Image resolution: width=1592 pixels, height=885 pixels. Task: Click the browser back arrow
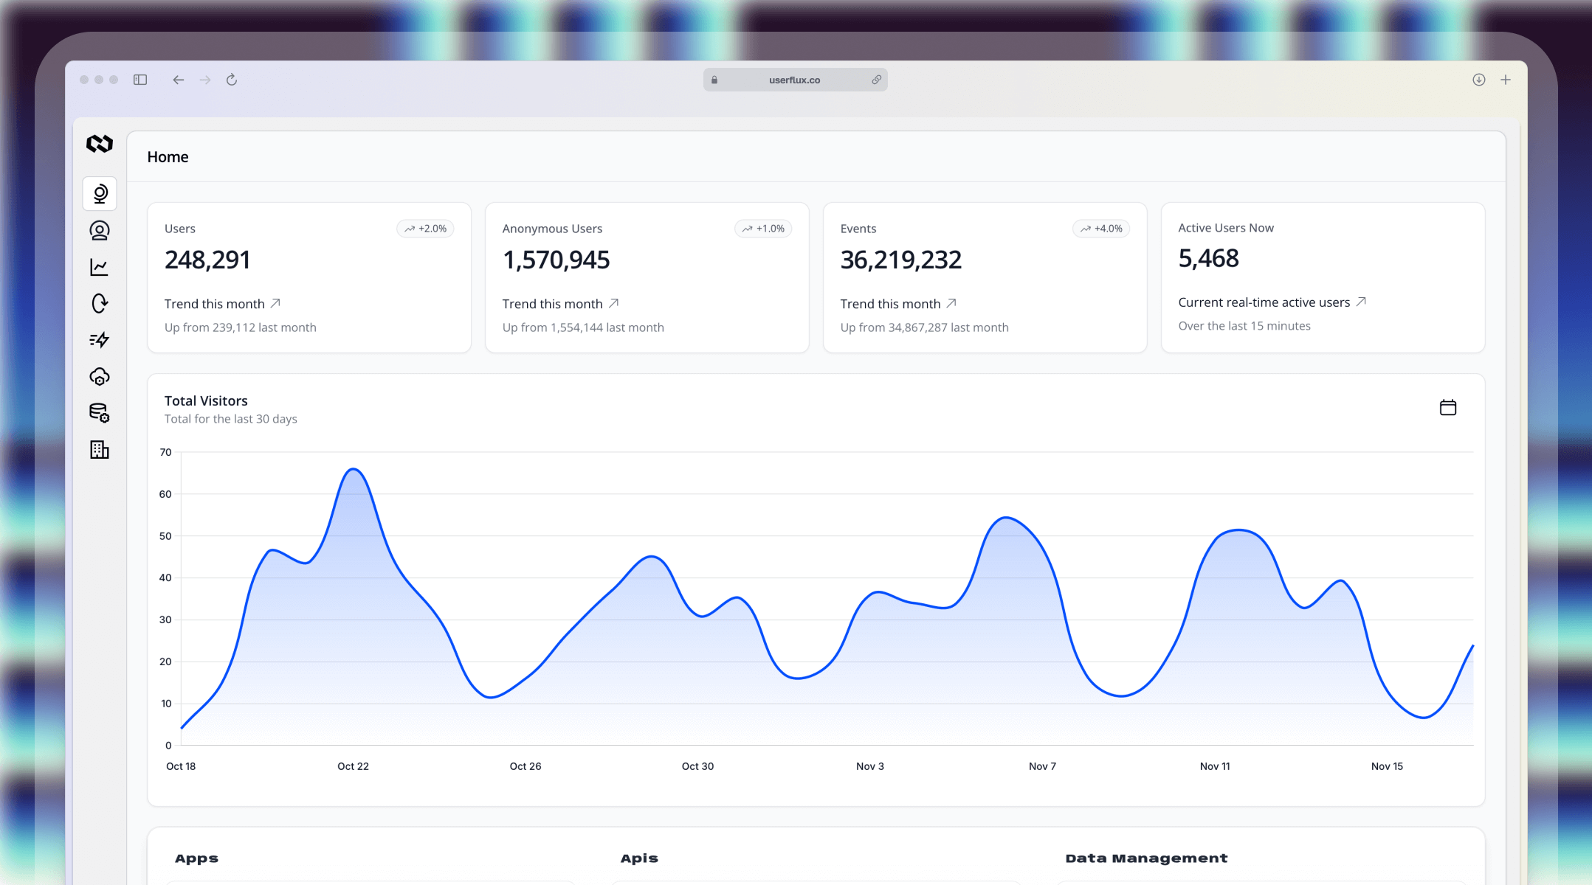(178, 80)
